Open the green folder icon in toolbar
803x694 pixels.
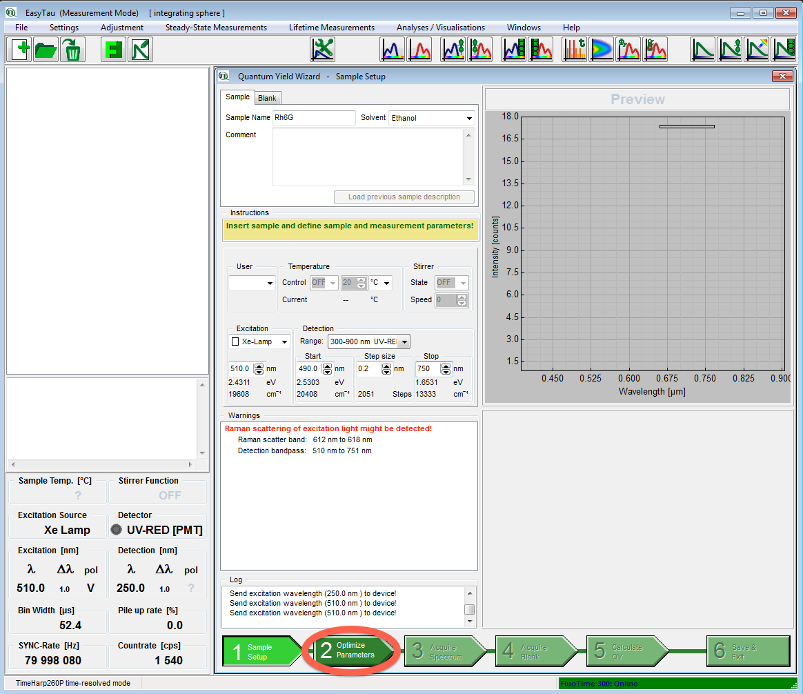tap(46, 50)
